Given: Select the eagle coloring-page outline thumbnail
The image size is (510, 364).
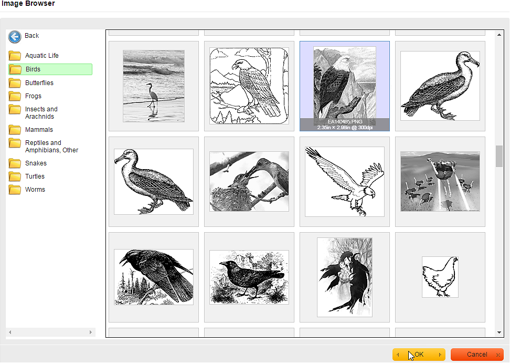Looking at the screenshot, I should coord(249,86).
